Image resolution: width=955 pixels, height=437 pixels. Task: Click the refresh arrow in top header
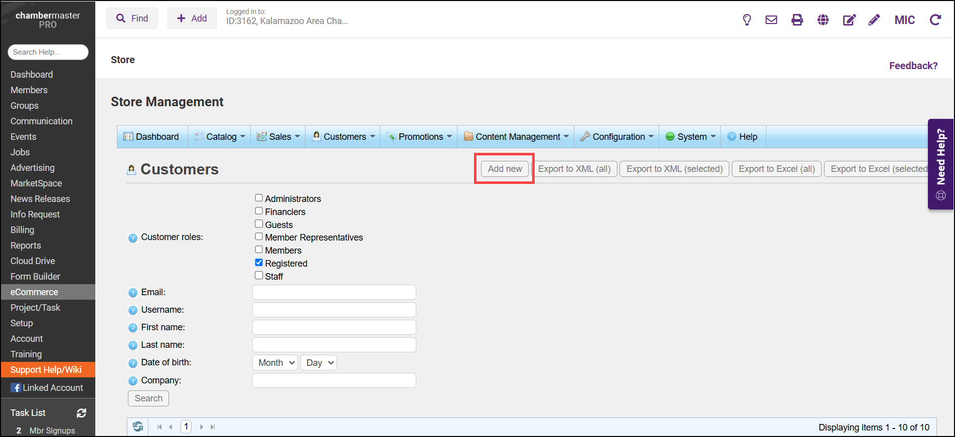[x=935, y=20]
